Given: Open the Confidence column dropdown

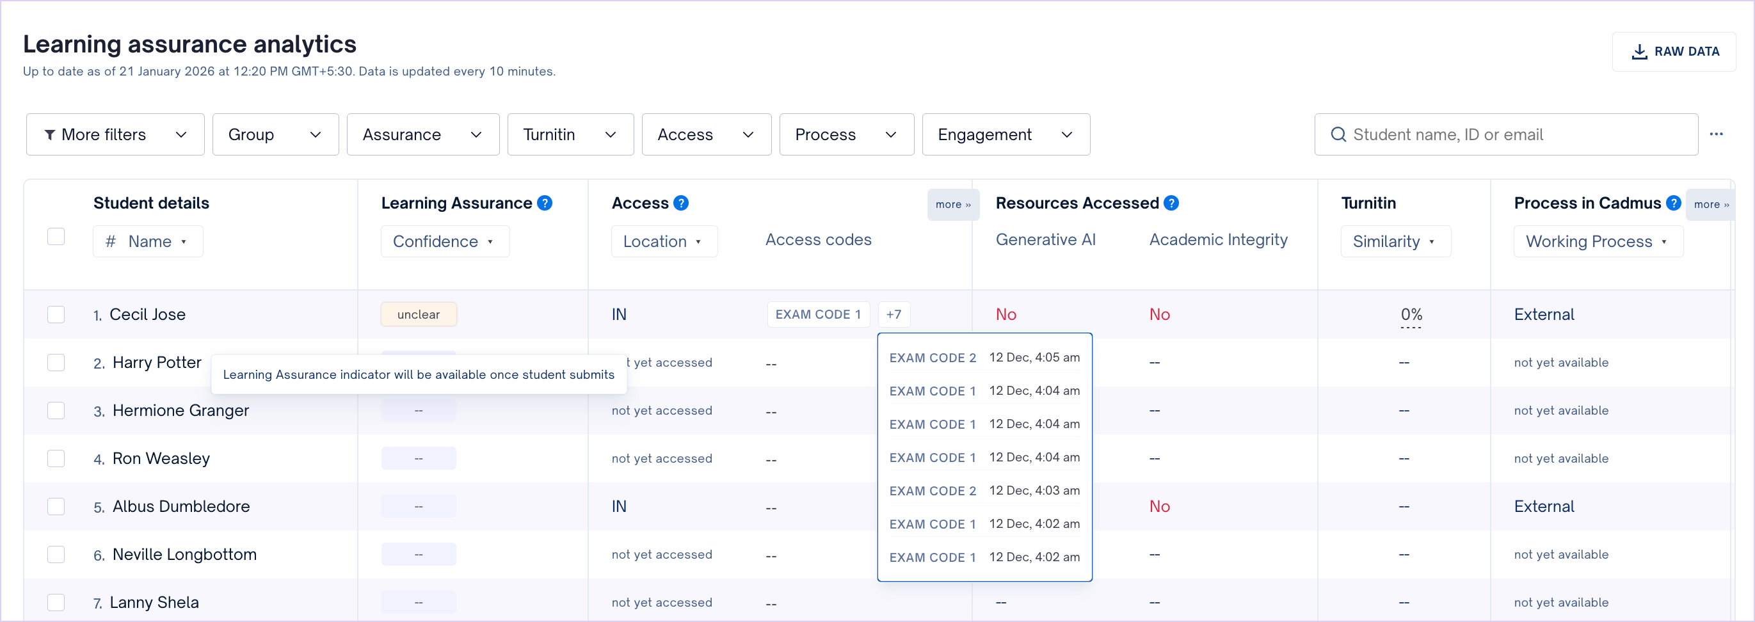Looking at the screenshot, I should pyautogui.click(x=444, y=241).
